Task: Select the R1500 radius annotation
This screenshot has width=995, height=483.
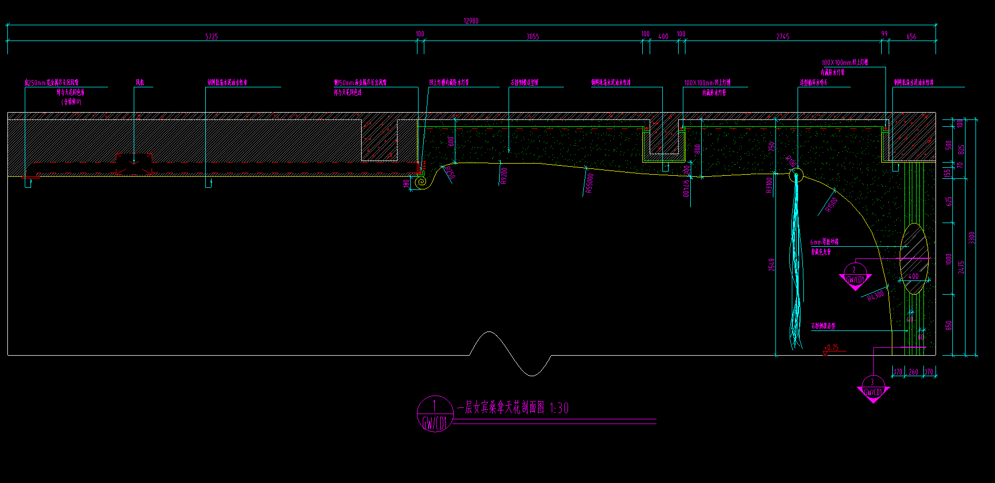Action: point(831,204)
